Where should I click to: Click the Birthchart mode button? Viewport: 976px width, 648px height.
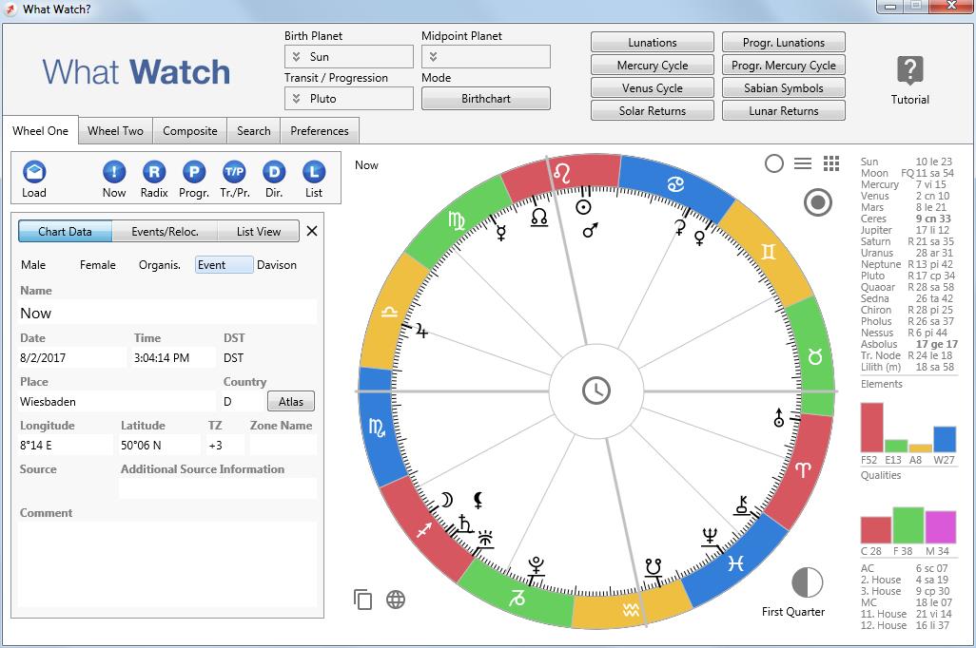485,98
